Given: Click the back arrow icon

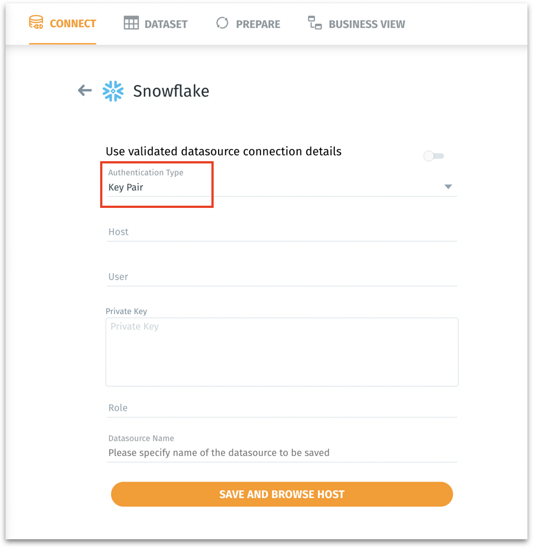Looking at the screenshot, I should tap(85, 91).
